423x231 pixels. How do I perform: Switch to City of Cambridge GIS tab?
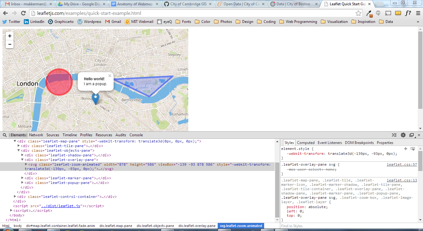pos(187,4)
